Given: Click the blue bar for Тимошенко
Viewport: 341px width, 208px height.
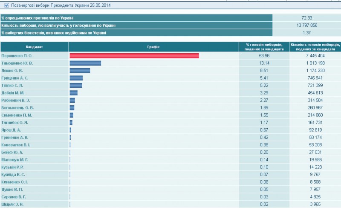Looking at the screenshot, I should pyautogui.click(x=85, y=63).
